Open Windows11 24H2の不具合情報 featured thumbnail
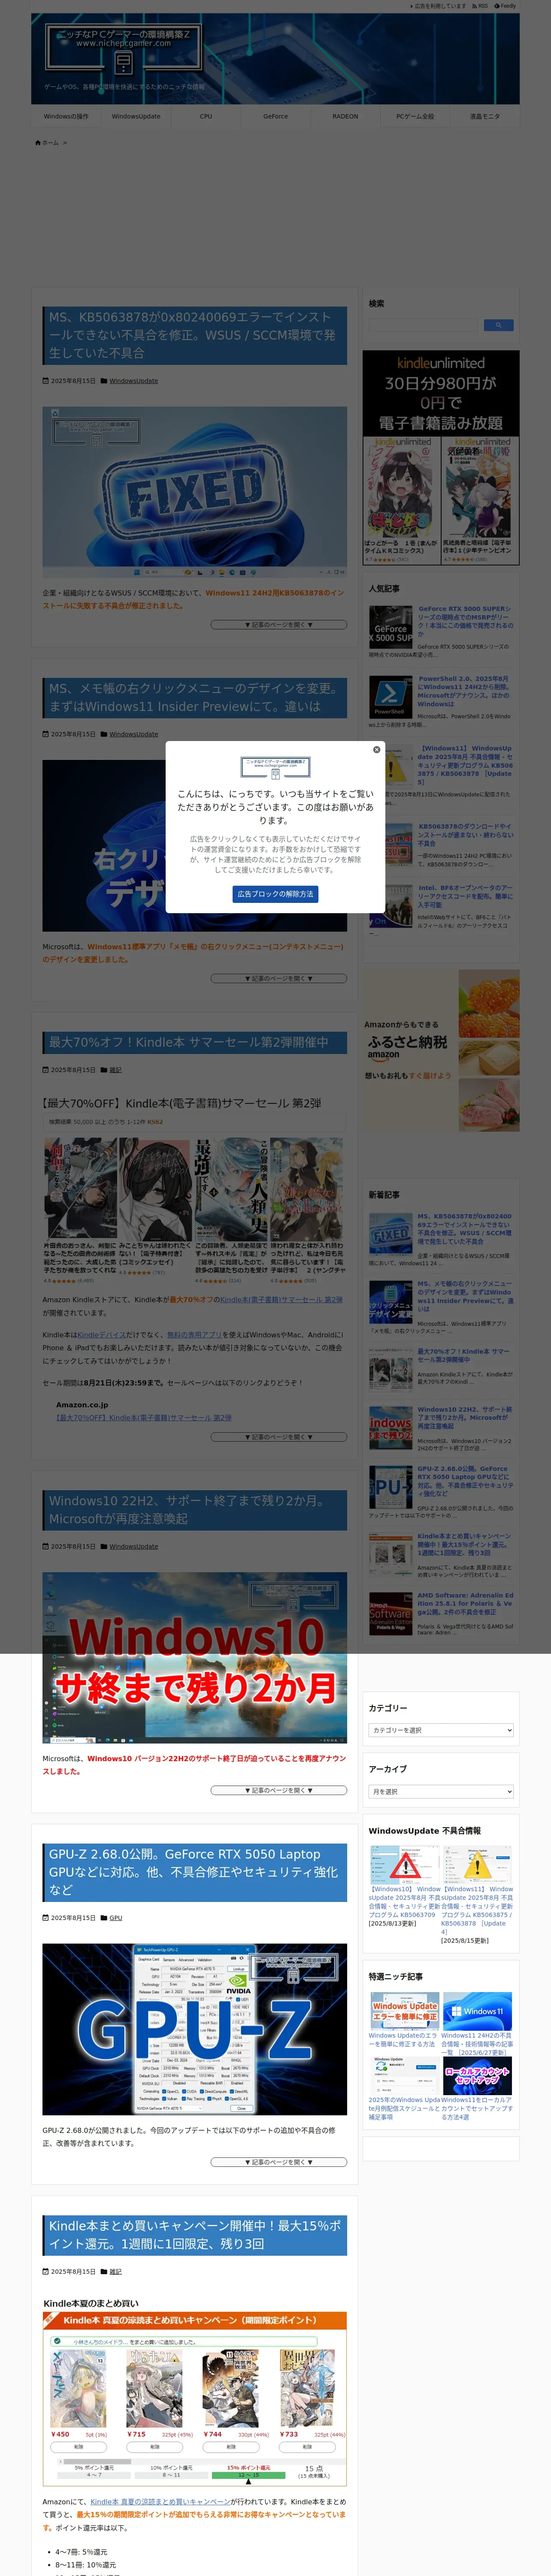This screenshot has width=551, height=2576. (477, 2011)
